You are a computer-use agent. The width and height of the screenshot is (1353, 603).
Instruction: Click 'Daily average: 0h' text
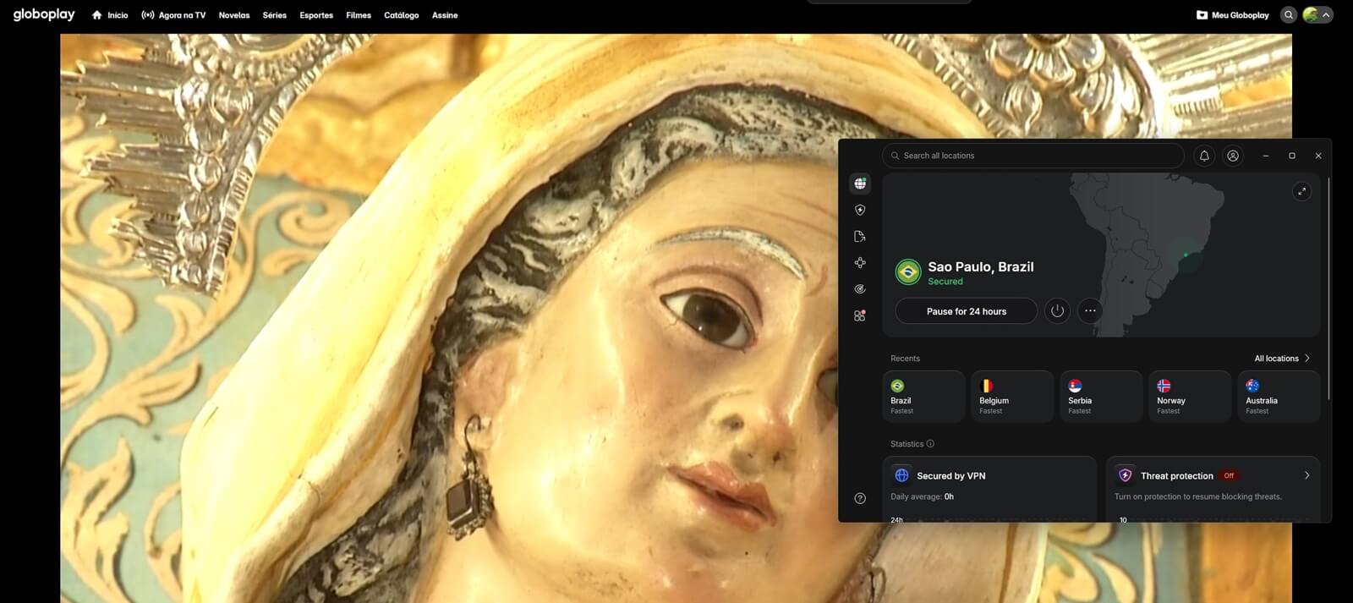tap(922, 496)
